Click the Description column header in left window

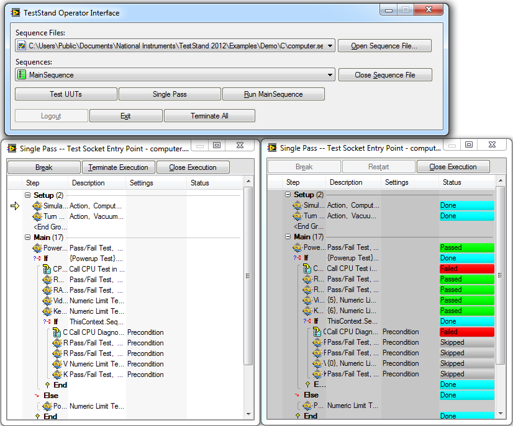click(x=88, y=183)
